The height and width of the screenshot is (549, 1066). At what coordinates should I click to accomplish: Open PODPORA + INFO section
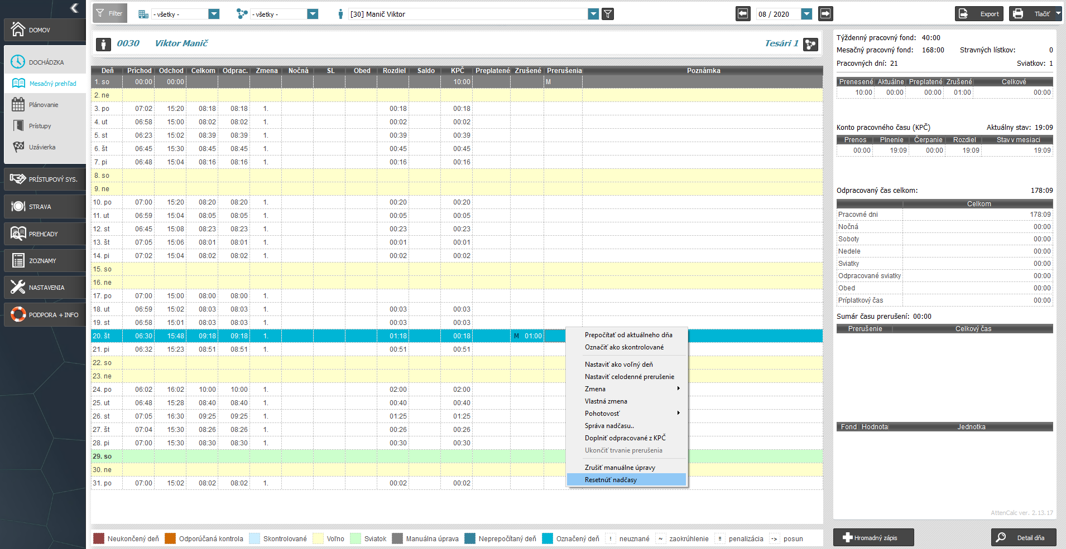pos(45,315)
